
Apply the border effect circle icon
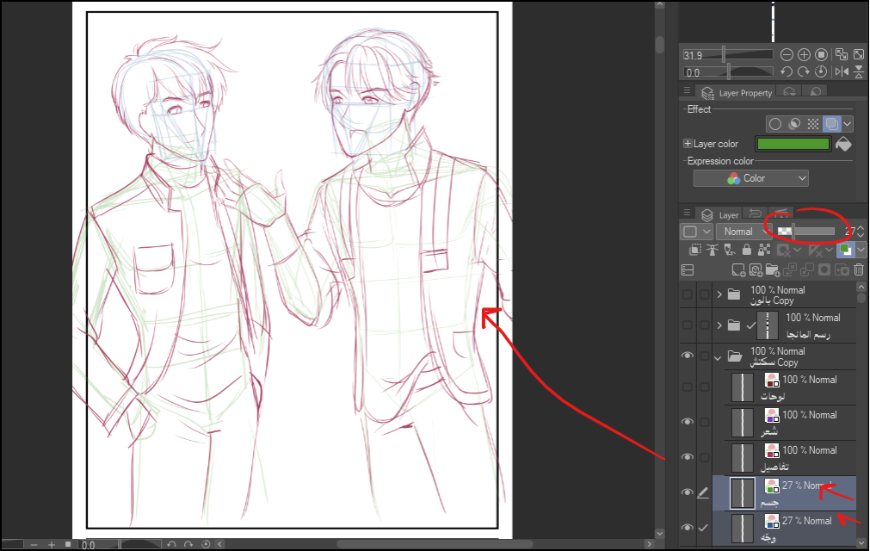click(775, 124)
